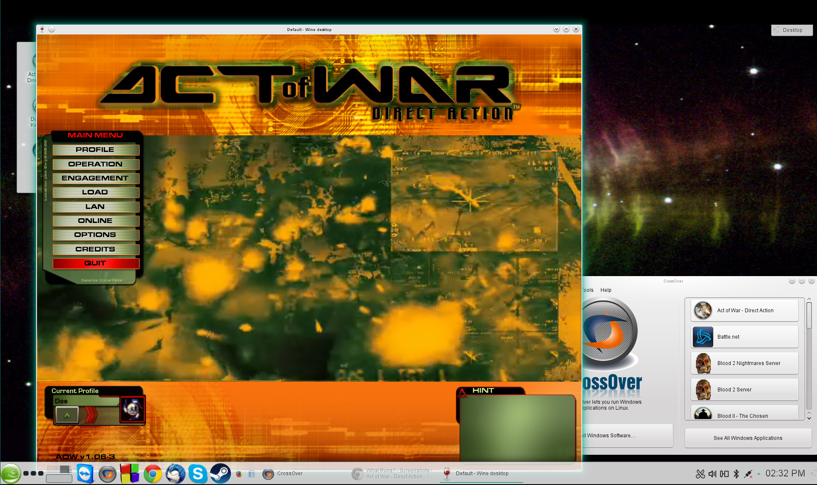The width and height of the screenshot is (817, 485).
Task: Click the down arrow below CrossOver app scrollbar
Action: pos(809,418)
